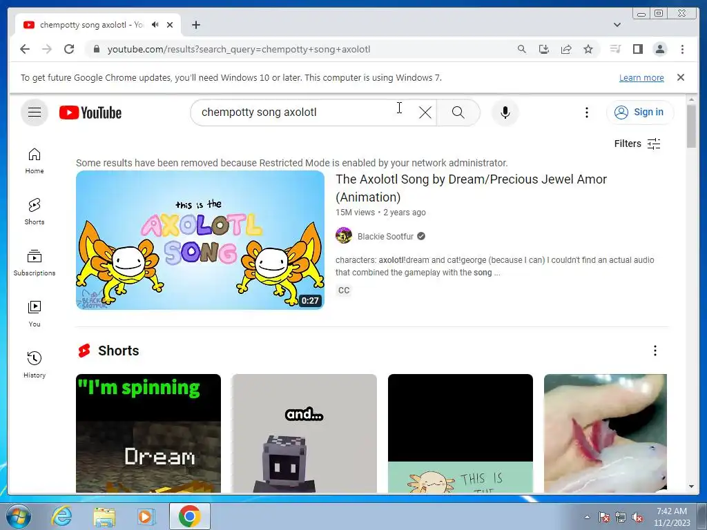Open Home in the sidebar
The image size is (707, 530).
click(x=35, y=161)
